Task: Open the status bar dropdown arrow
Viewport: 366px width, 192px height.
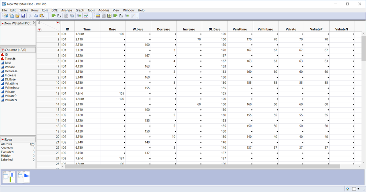Action: pos(359,189)
